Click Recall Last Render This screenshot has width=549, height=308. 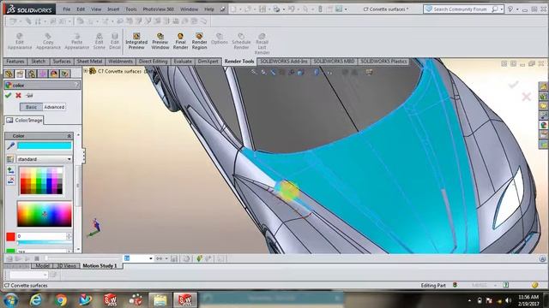click(x=262, y=44)
